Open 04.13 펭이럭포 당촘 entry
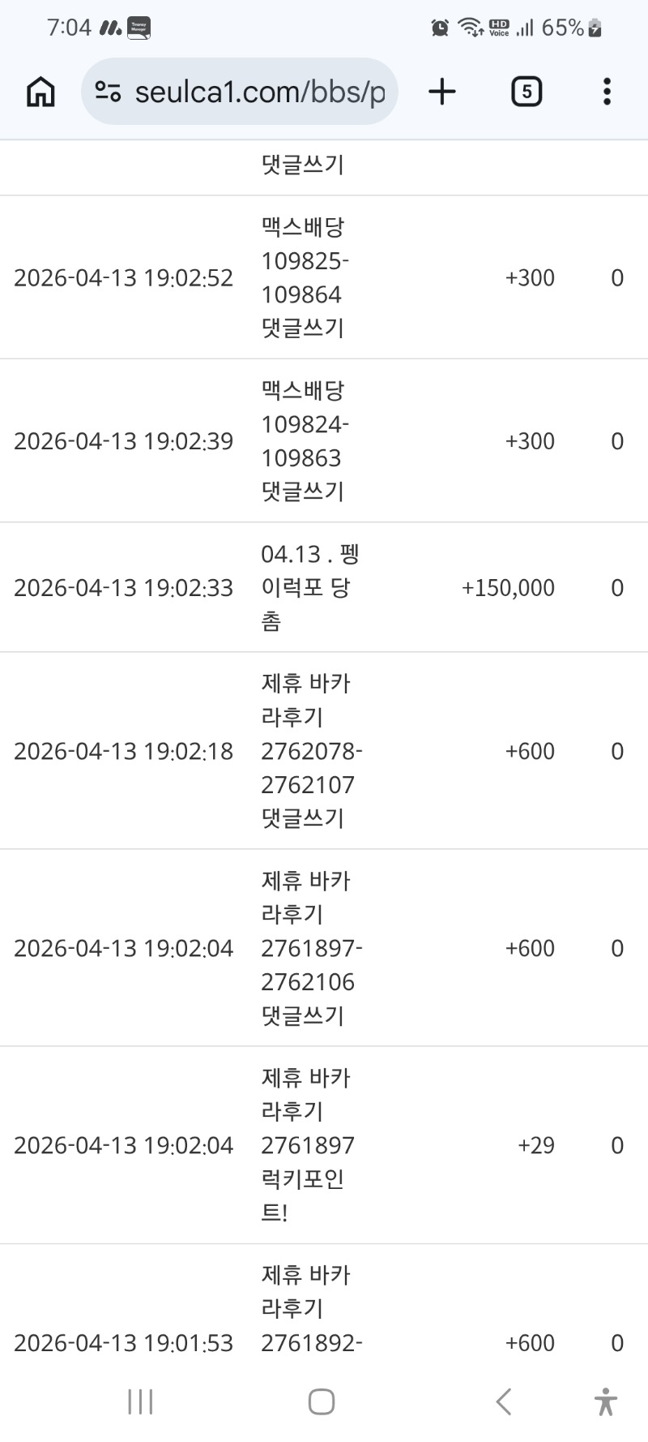The width and height of the screenshot is (648, 1442). pos(309,587)
